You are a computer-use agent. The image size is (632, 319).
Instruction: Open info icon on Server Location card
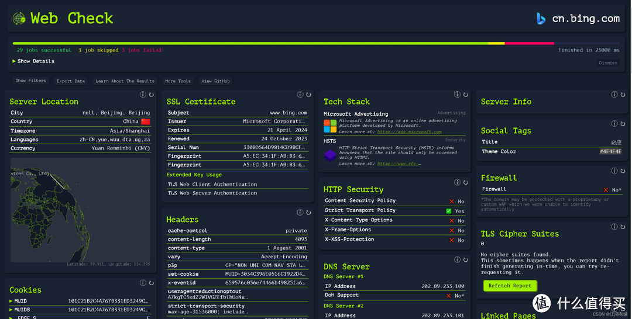[x=143, y=95]
